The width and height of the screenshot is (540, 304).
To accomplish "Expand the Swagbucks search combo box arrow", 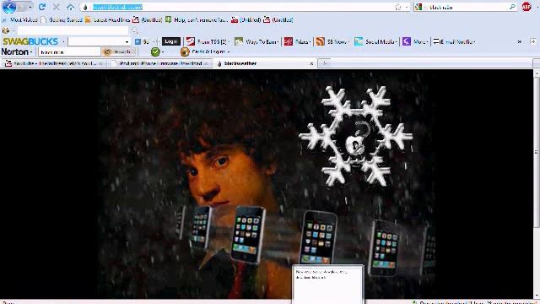I will point(127,42).
